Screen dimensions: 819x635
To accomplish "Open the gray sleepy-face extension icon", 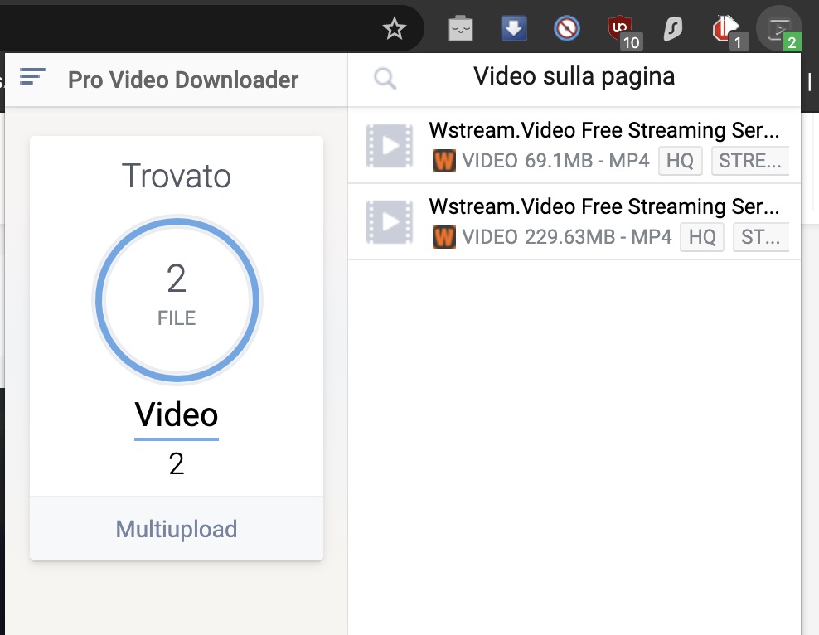I will [461, 30].
